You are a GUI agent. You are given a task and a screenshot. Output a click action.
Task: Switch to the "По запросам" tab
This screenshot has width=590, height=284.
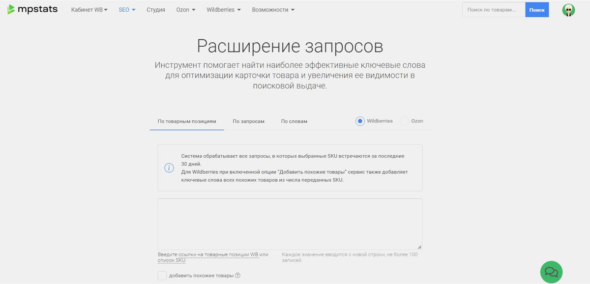click(249, 121)
